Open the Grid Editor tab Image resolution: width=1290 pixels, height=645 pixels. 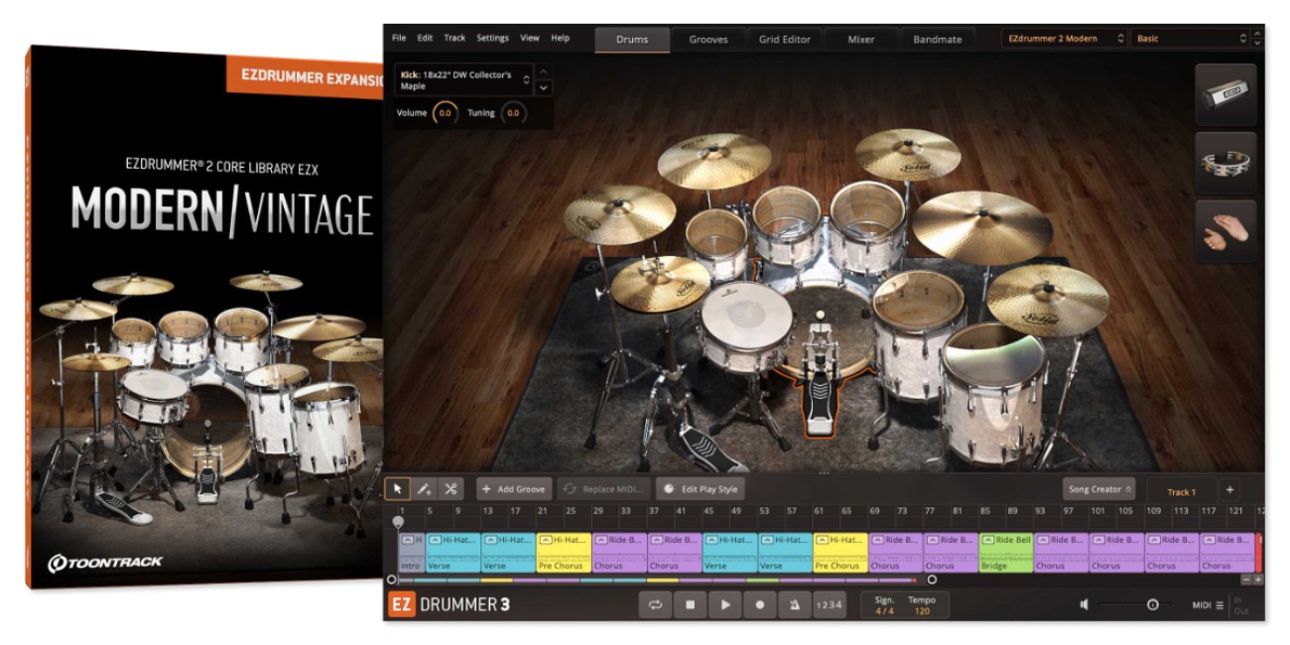pyautogui.click(x=785, y=40)
